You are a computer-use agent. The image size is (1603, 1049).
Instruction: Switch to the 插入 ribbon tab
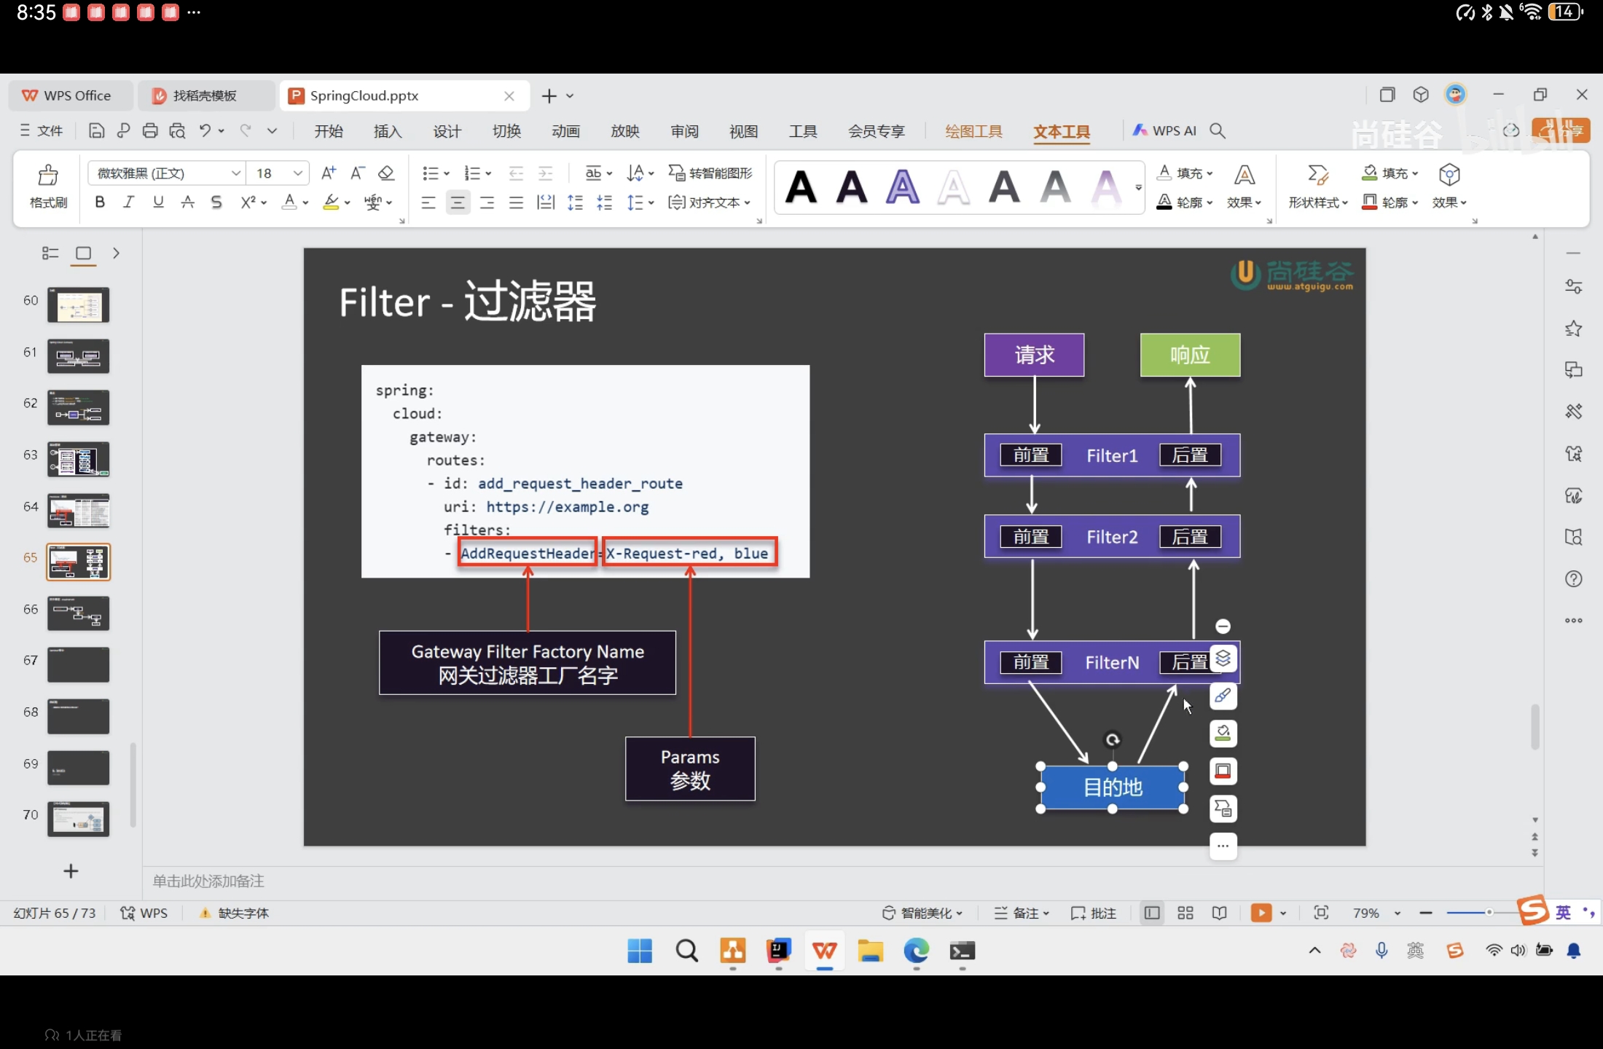[x=388, y=131]
